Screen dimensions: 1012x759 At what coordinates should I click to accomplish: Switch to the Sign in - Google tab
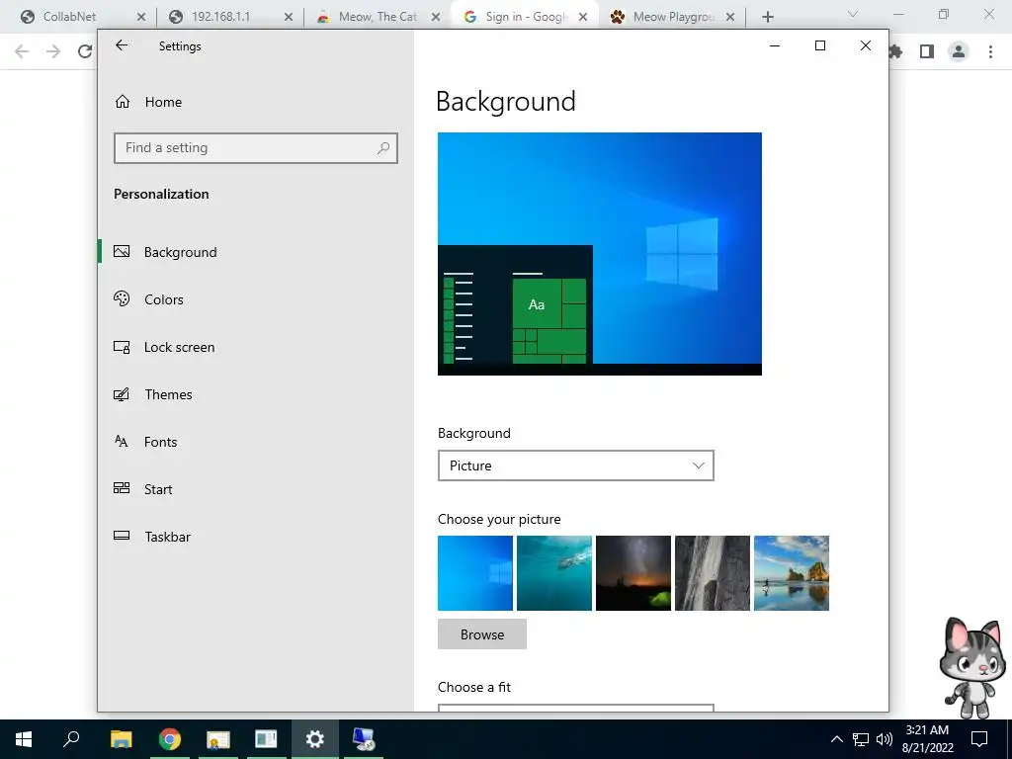(527, 17)
